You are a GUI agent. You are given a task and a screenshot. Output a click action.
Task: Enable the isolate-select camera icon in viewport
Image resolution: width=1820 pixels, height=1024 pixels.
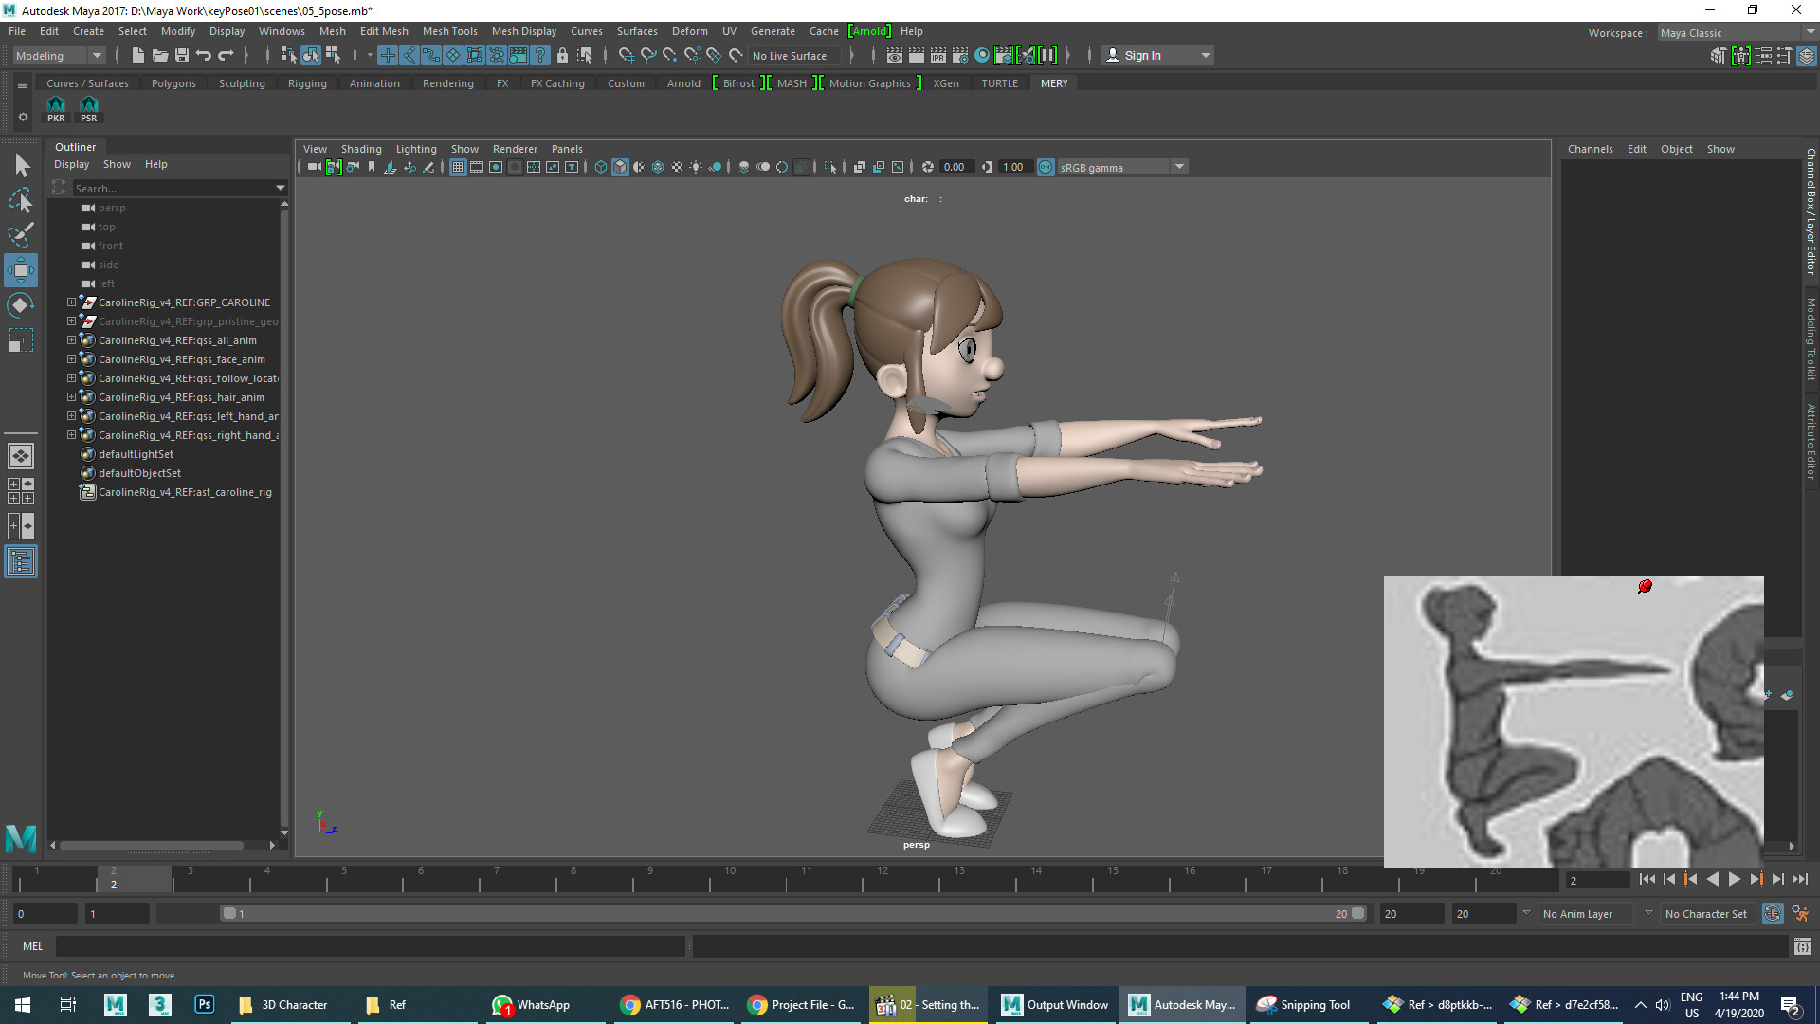(333, 167)
